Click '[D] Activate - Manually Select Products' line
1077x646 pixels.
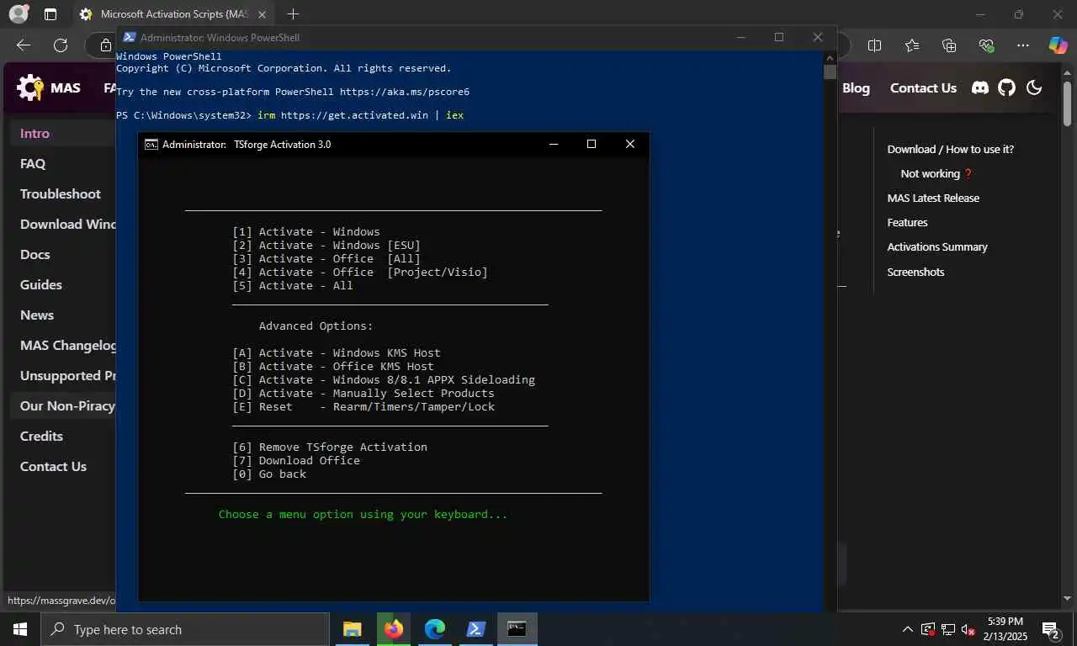point(363,393)
